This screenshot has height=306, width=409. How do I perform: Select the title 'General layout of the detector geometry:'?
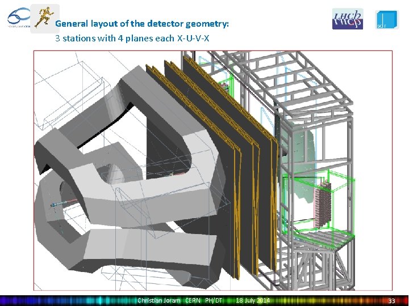[142, 24]
